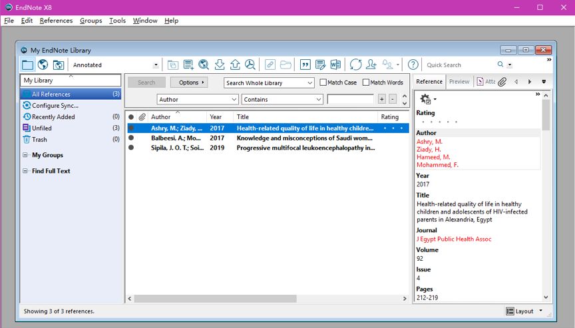This screenshot has width=575, height=328.
Task: Enable the Match Case checkbox
Action: [323, 82]
